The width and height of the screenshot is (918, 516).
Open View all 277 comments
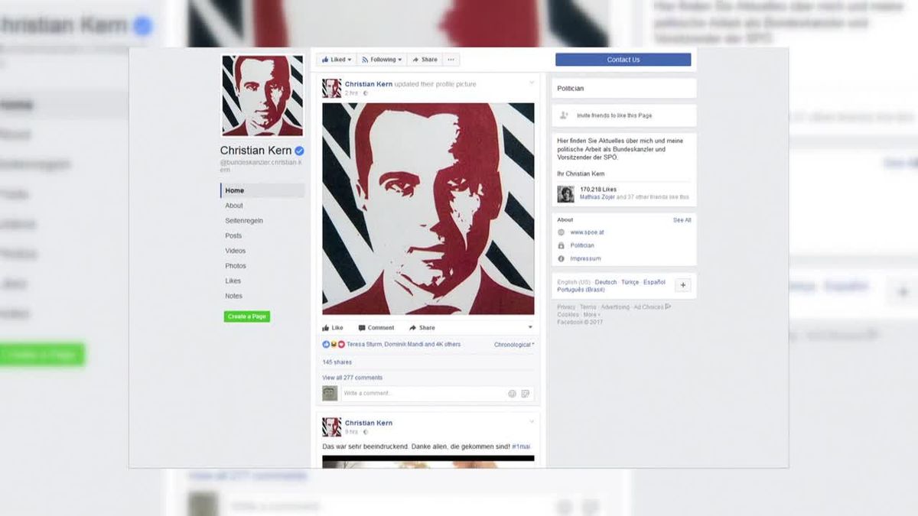click(x=353, y=378)
